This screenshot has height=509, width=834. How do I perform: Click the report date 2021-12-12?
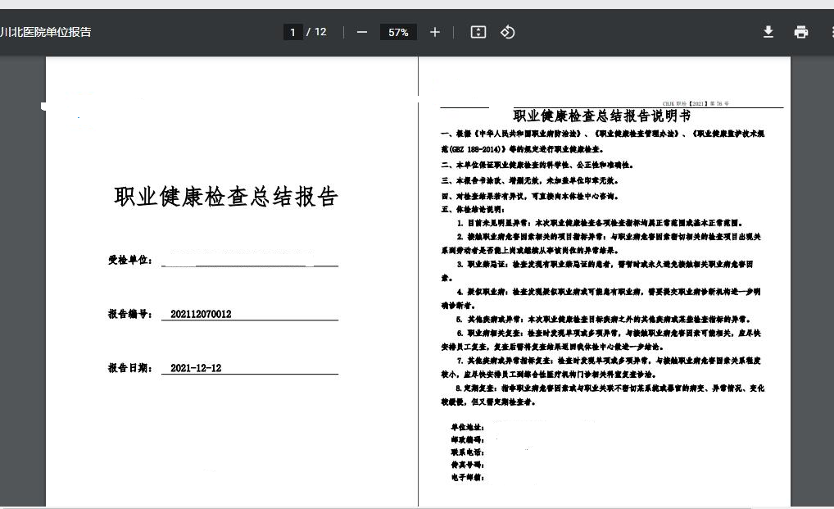[196, 367]
